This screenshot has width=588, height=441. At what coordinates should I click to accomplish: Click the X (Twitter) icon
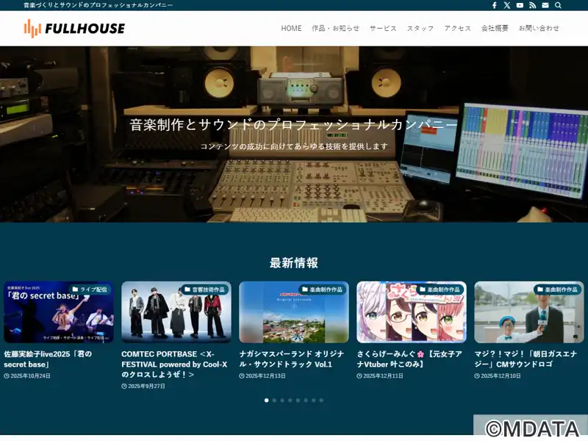(x=507, y=5)
